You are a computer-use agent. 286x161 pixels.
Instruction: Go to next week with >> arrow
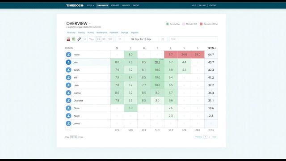coord(163,39)
